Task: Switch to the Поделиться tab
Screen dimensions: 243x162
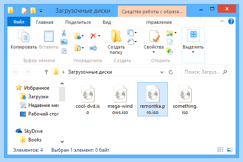Action: (x=78, y=22)
